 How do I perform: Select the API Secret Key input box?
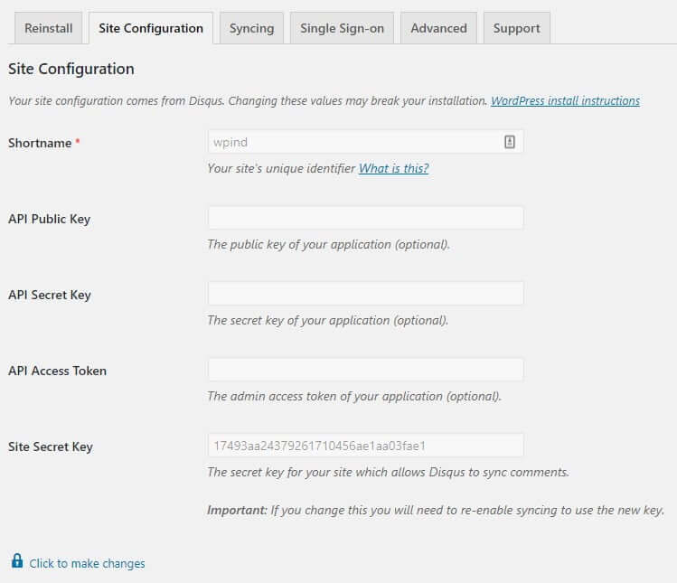point(366,294)
